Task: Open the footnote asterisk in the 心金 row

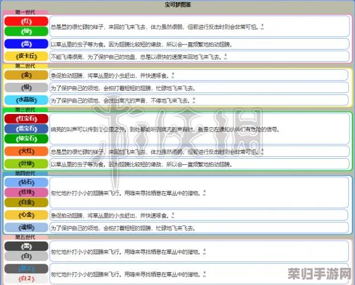Action: [x=173, y=215]
